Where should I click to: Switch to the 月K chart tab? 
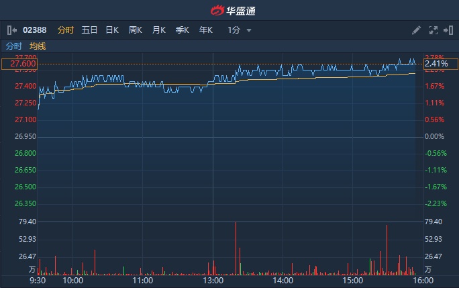point(159,30)
